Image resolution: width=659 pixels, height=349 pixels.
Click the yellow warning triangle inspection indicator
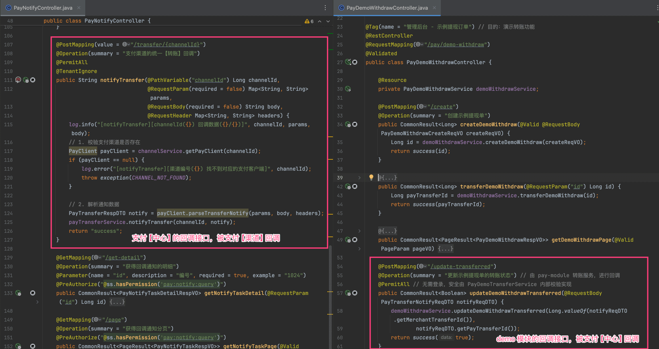307,21
